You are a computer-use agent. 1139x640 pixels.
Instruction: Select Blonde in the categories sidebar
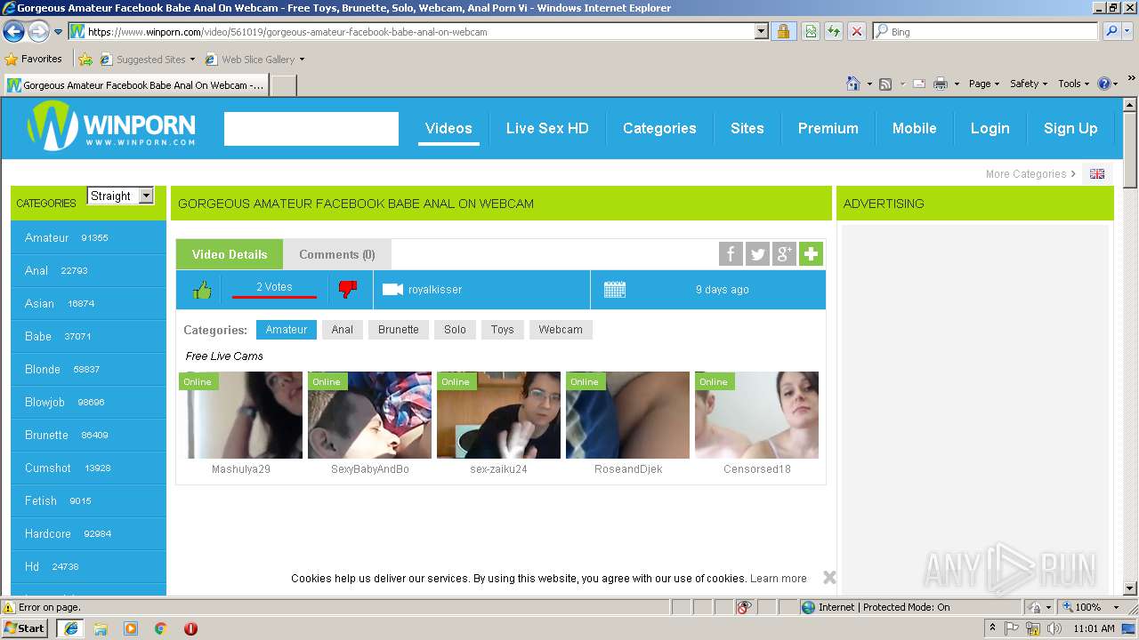(88, 369)
